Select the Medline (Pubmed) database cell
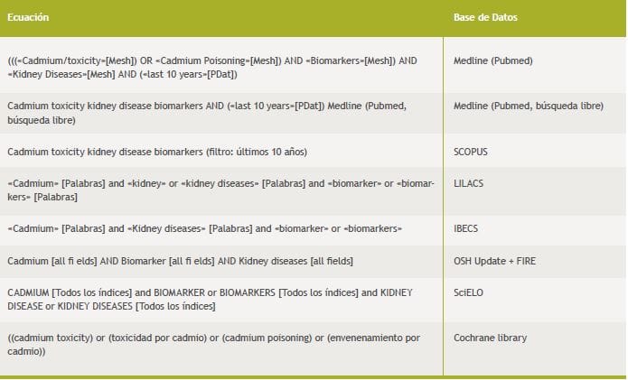 click(492, 60)
